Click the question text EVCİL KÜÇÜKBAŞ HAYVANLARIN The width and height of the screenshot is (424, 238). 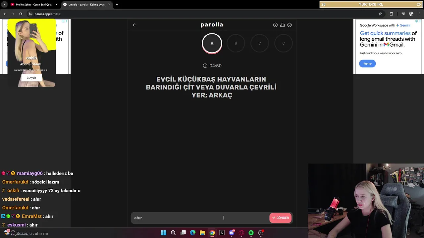[211, 79]
